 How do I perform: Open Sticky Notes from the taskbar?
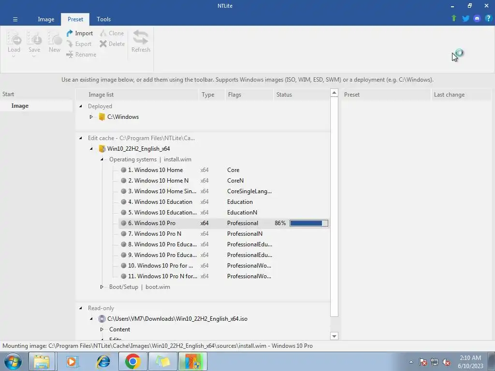pos(163,361)
